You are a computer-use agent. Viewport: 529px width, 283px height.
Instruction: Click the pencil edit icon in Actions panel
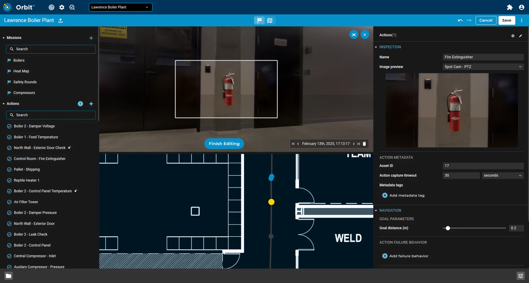pos(520,36)
